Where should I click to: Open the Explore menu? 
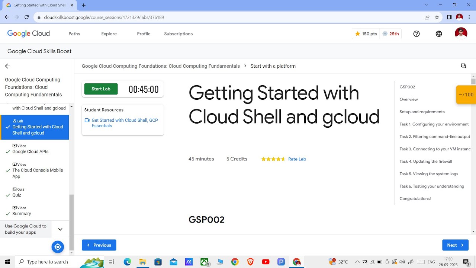pos(109,34)
